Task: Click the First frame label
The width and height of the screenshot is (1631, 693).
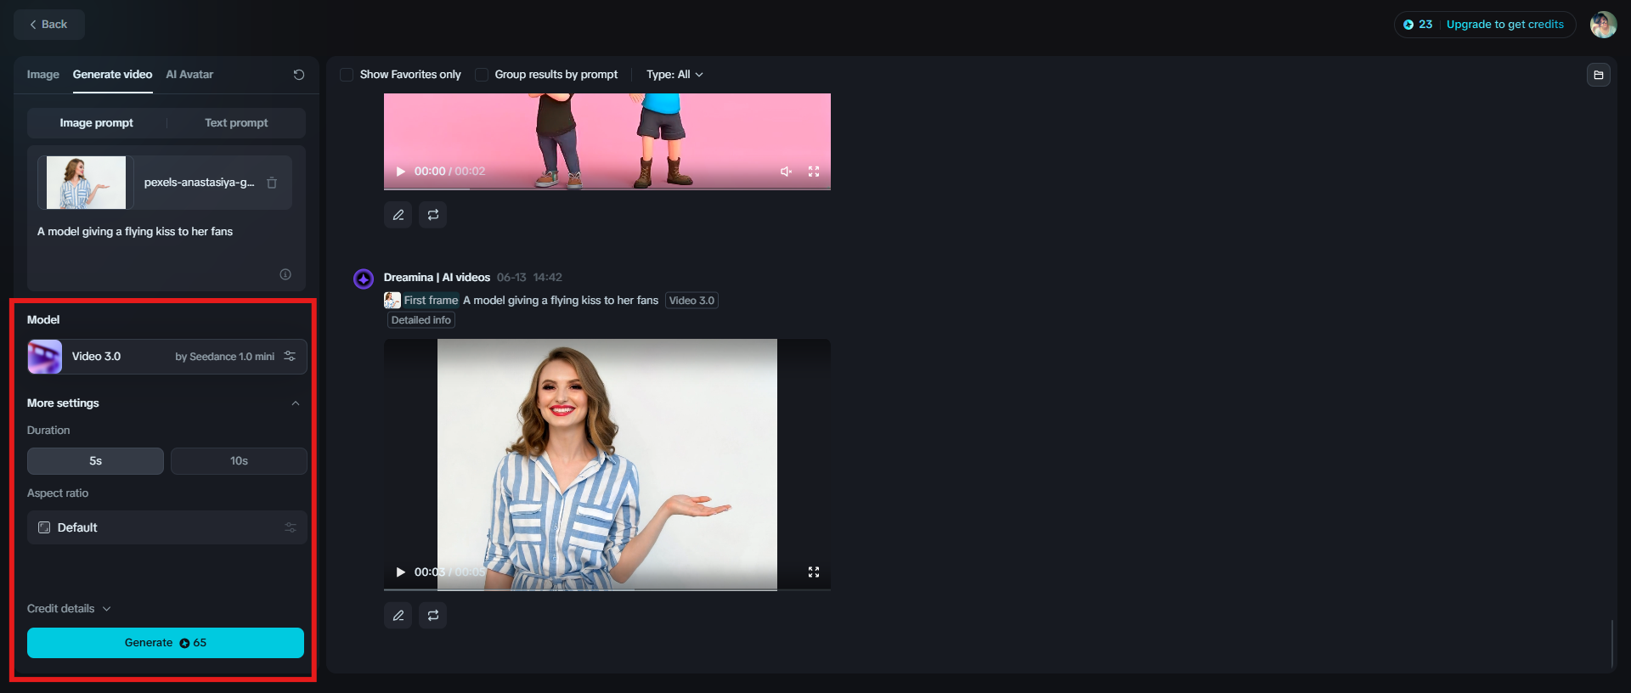Action: pyautogui.click(x=431, y=301)
